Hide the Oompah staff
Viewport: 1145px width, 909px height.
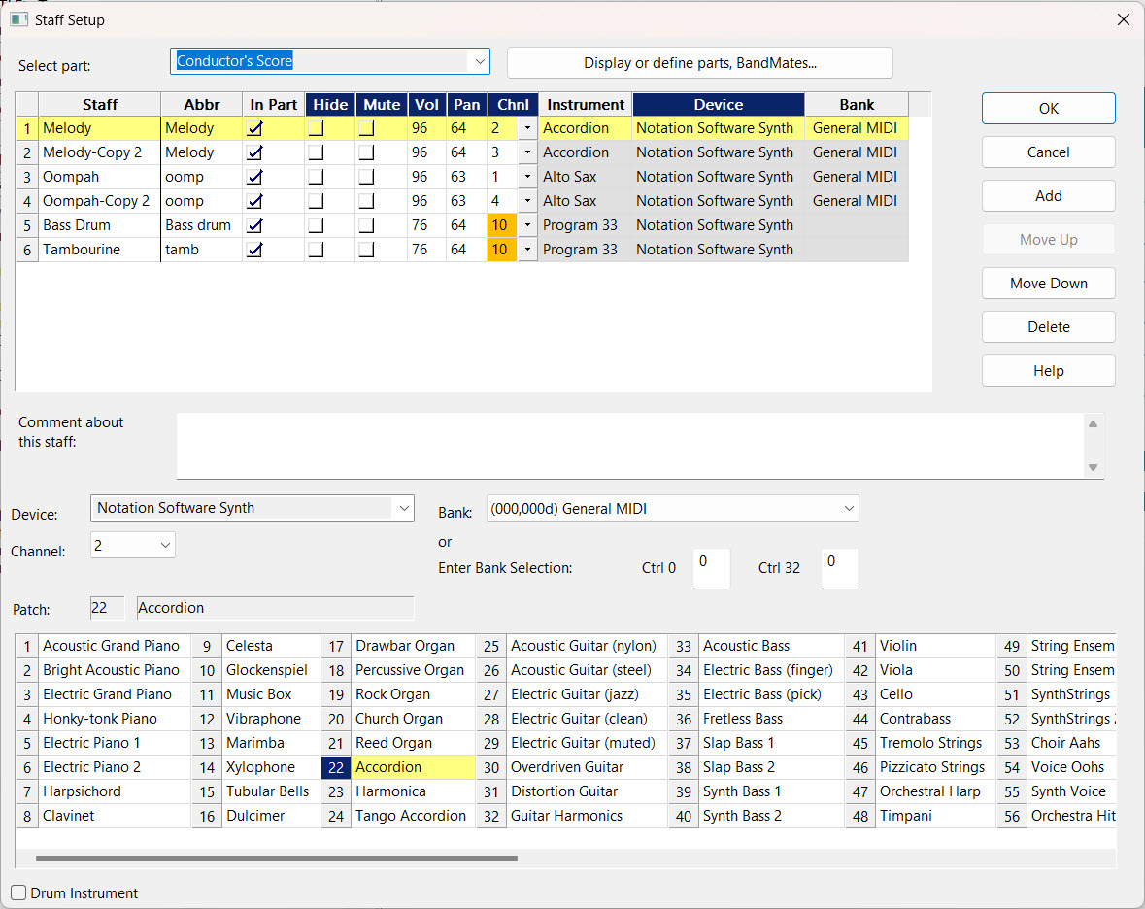tap(317, 177)
